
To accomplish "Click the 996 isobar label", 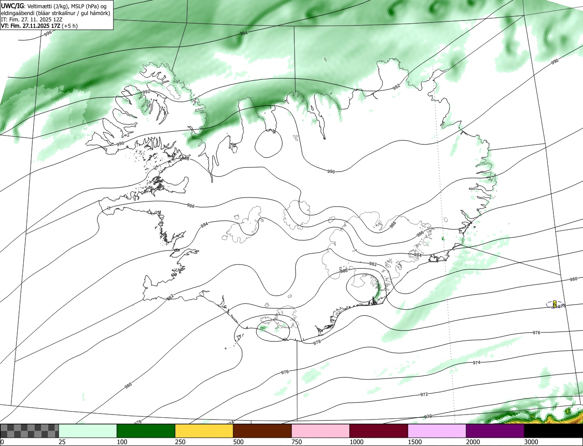I will click(x=48, y=34).
